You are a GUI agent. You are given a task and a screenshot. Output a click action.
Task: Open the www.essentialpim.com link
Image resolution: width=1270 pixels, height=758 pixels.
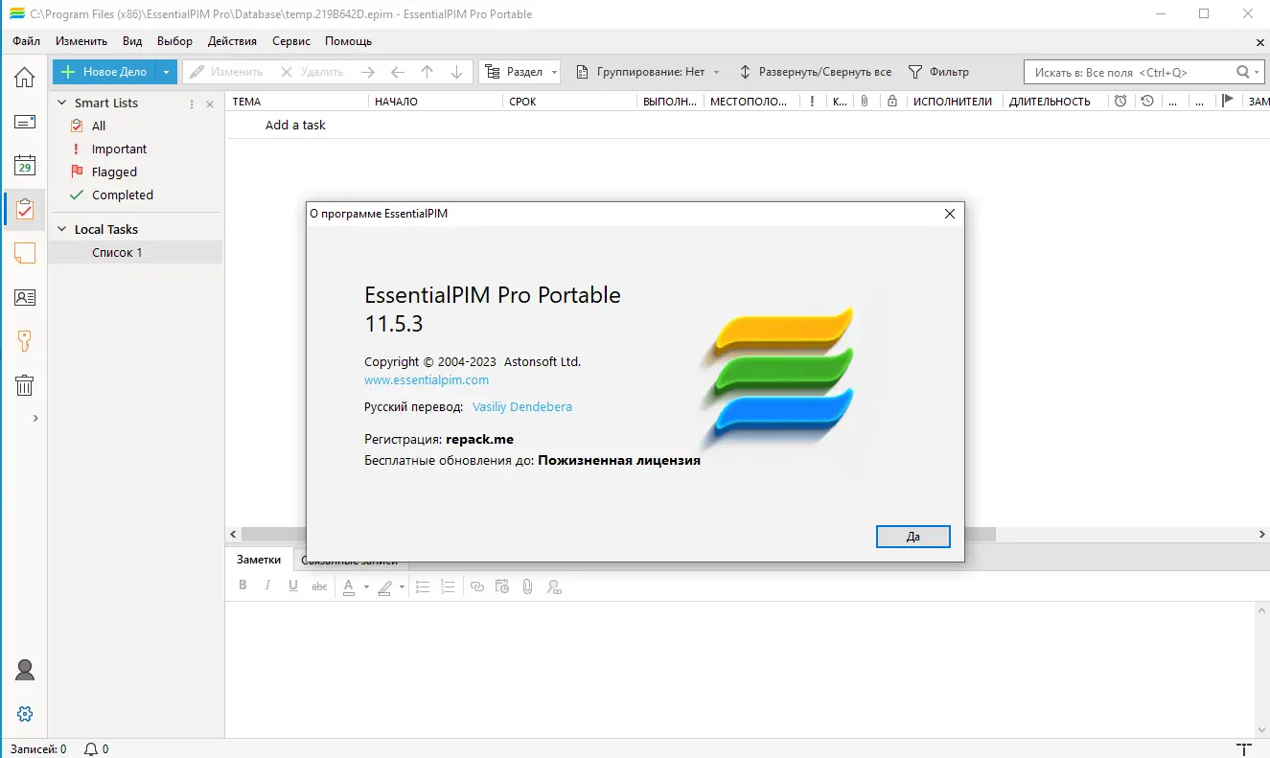click(427, 379)
